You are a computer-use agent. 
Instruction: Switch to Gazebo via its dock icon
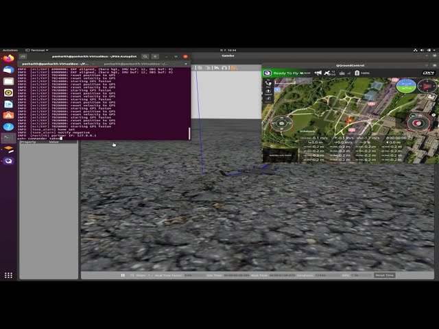tap(8, 149)
